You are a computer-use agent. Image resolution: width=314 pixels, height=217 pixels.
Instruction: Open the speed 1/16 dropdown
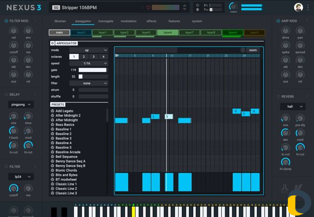point(89,63)
